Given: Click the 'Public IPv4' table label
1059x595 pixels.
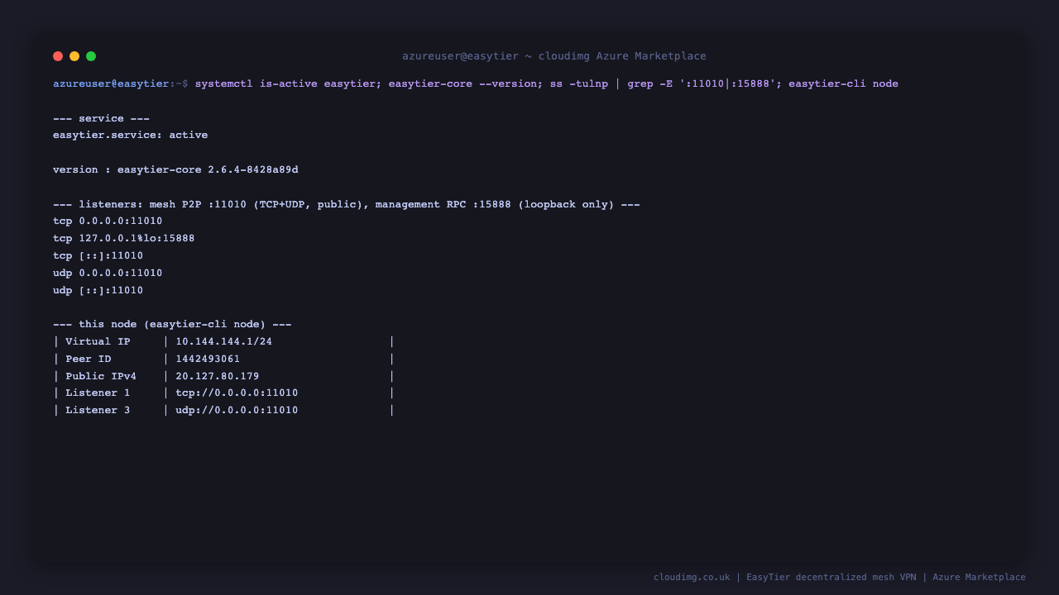Looking at the screenshot, I should pos(101,376).
